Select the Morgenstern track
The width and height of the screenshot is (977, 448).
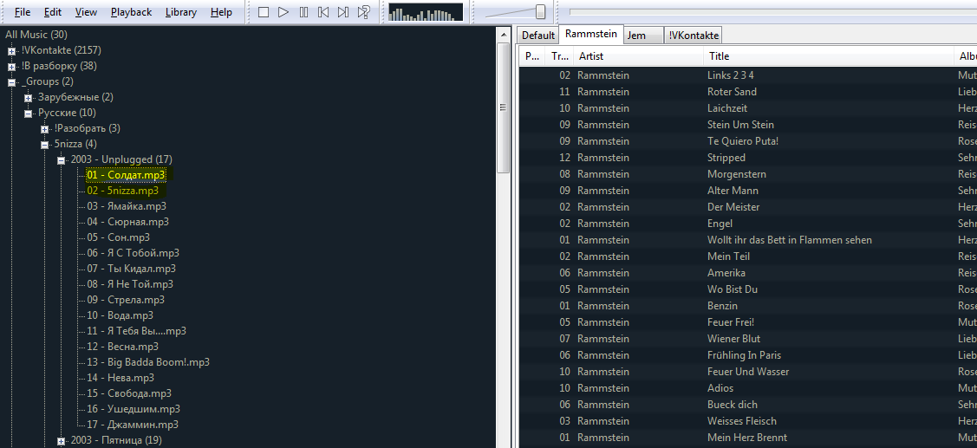click(747, 174)
